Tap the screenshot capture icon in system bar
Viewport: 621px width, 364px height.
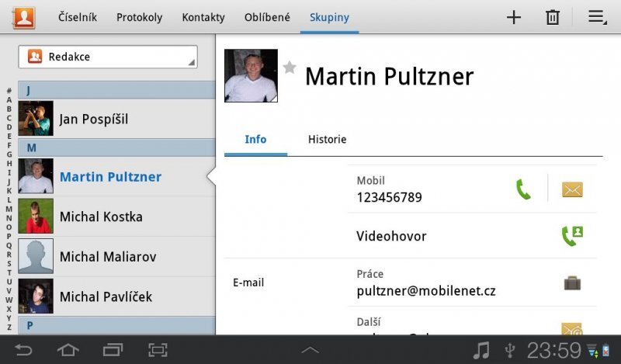tap(158, 350)
